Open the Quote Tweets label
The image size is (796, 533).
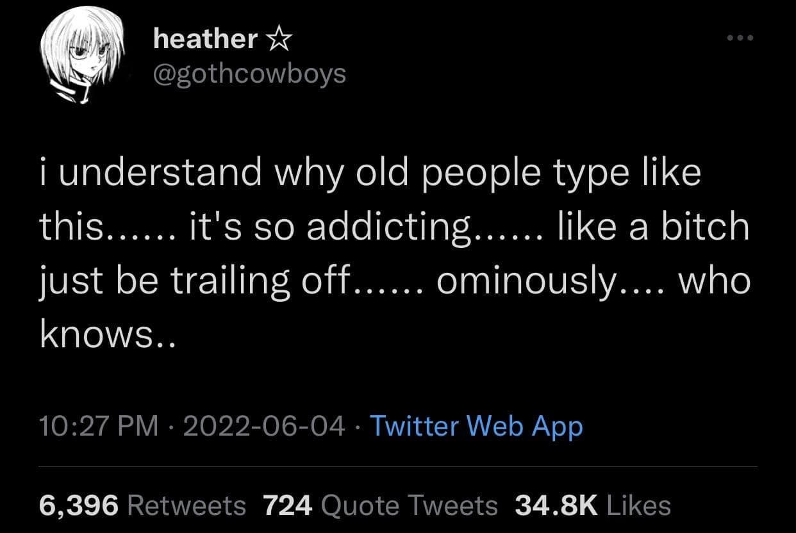[408, 505]
